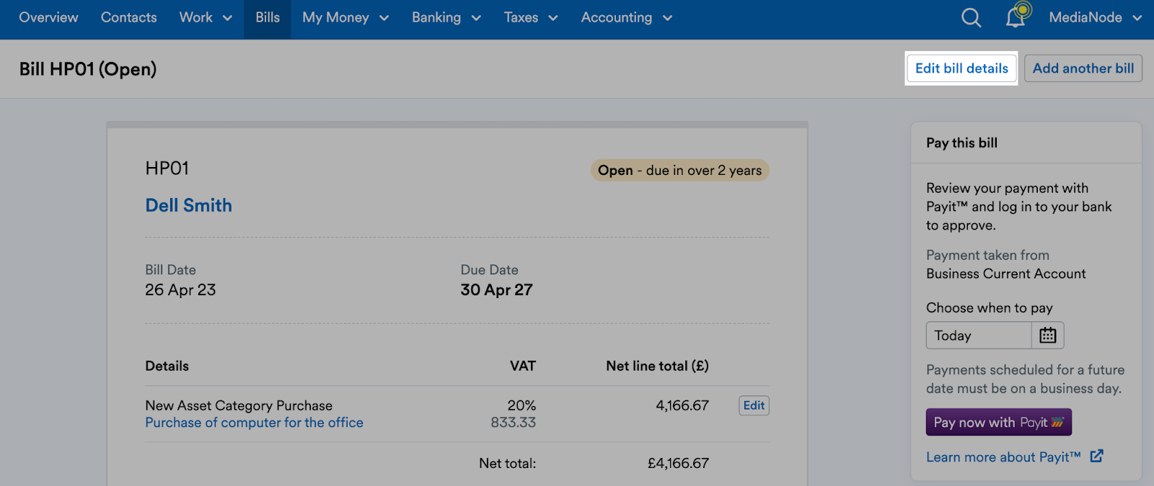Open the Dell Smith contact link

tap(189, 205)
